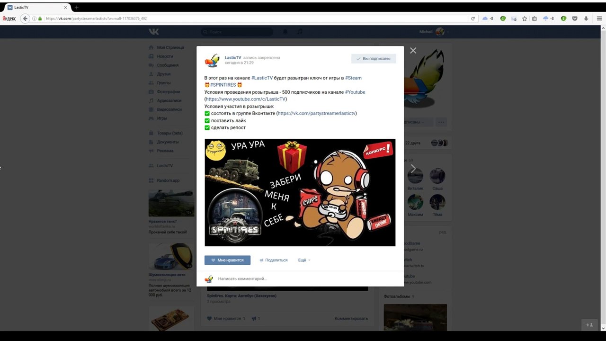Share the post via Поделиться
The width and height of the screenshot is (606, 341).
click(274, 260)
